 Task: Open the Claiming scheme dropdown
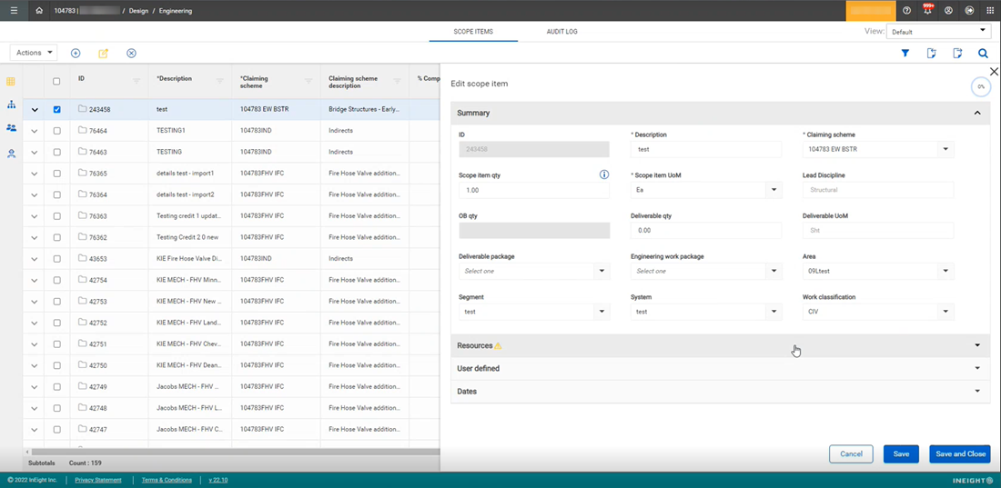point(945,150)
